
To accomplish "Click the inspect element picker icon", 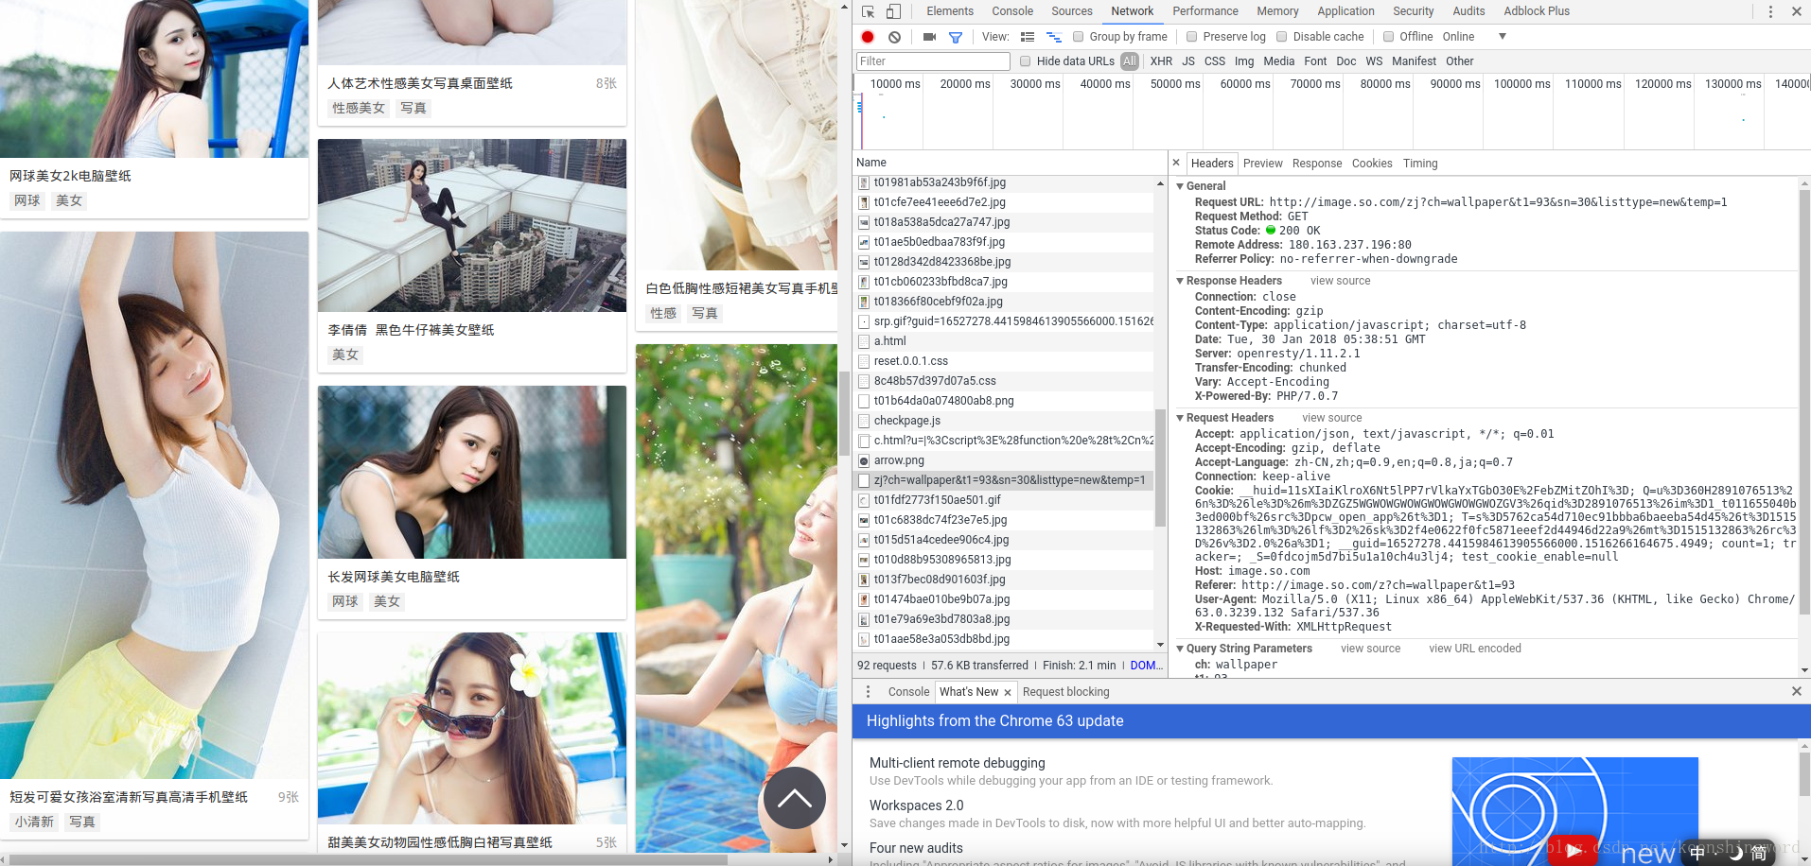I will coord(868,11).
